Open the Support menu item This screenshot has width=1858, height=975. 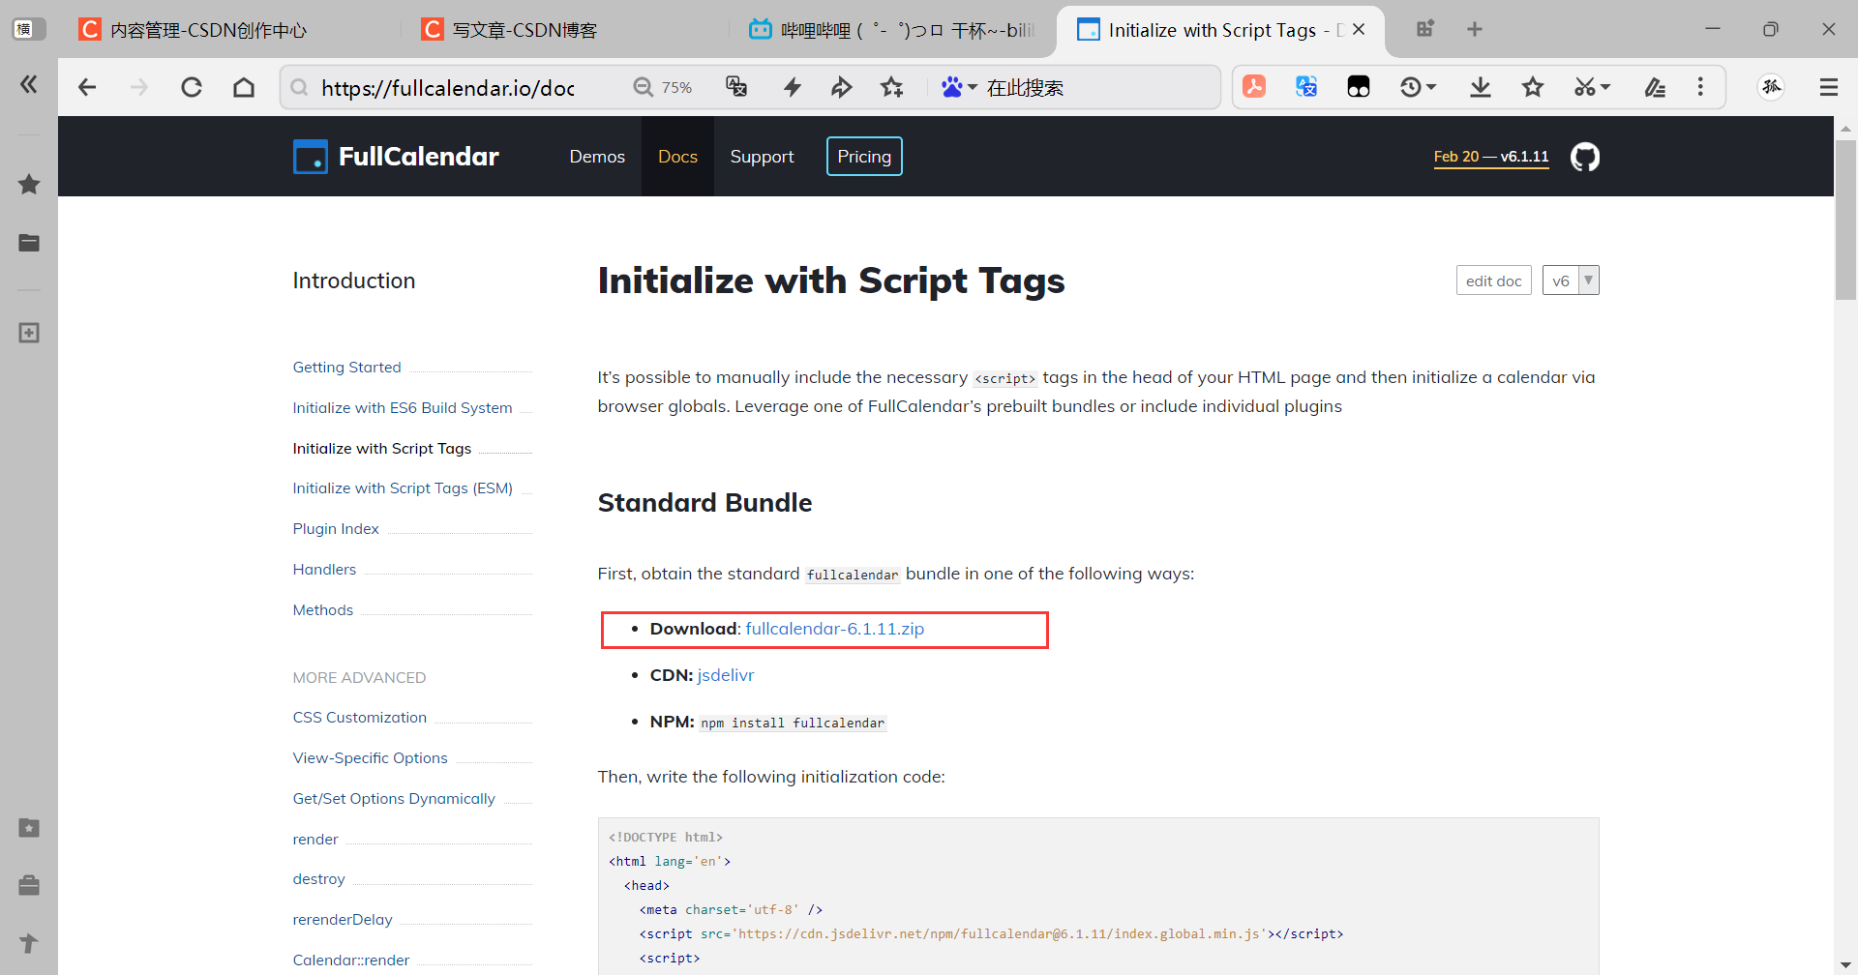coord(762,157)
